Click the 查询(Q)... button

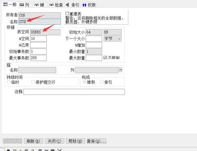(x=96, y=141)
